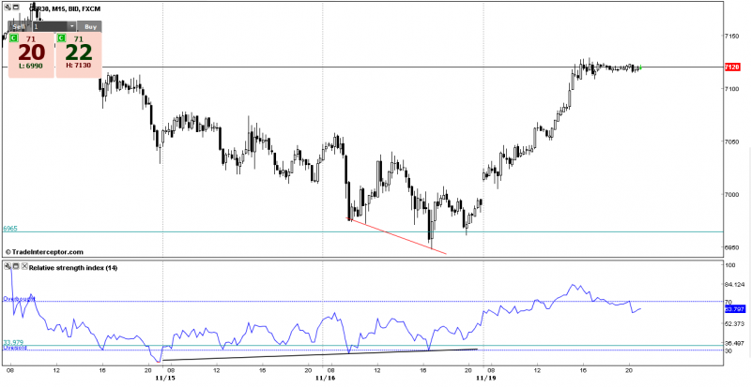The image size is (751, 387).
Task: Open main chart settings wrench icon
Action: point(8,7)
